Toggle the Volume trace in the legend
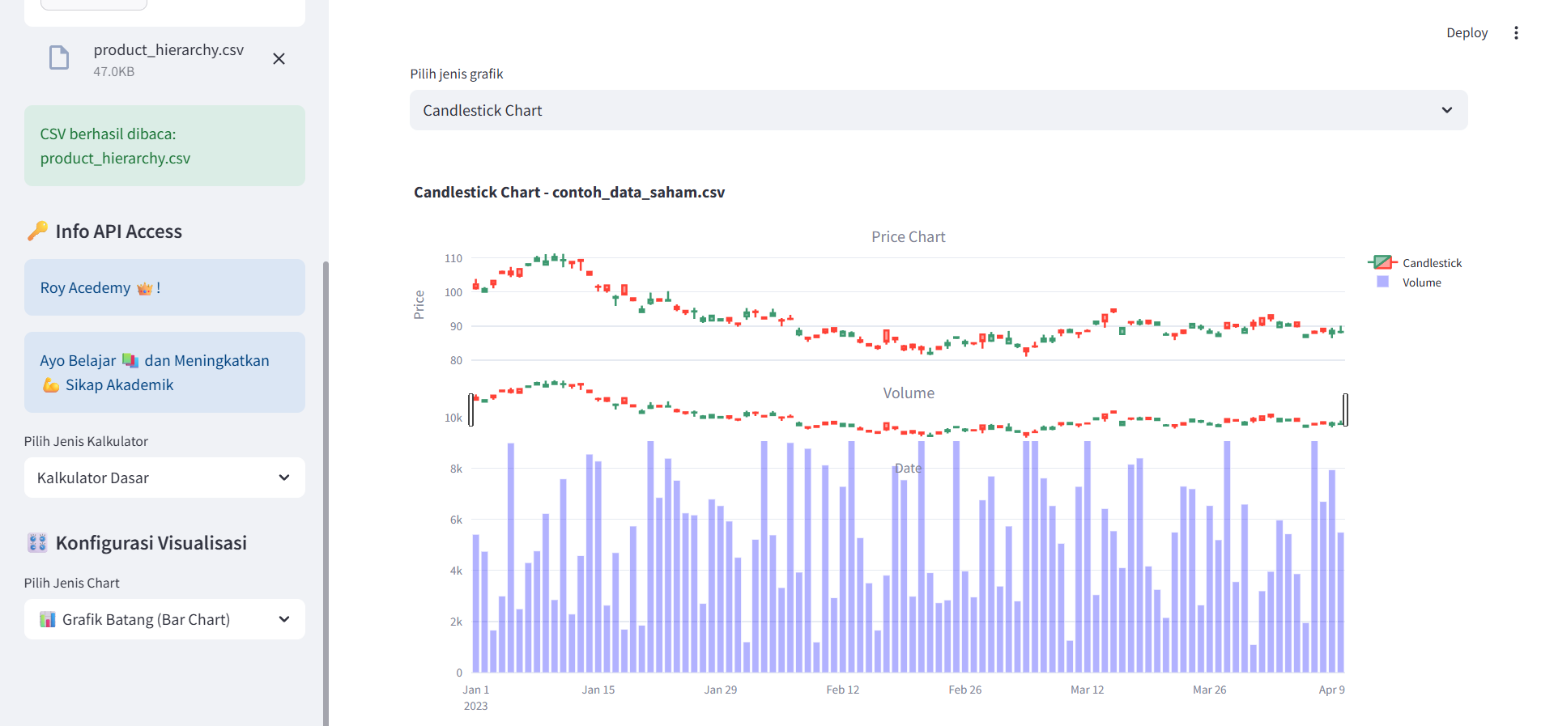Image resolution: width=1554 pixels, height=726 pixels. [x=1421, y=282]
